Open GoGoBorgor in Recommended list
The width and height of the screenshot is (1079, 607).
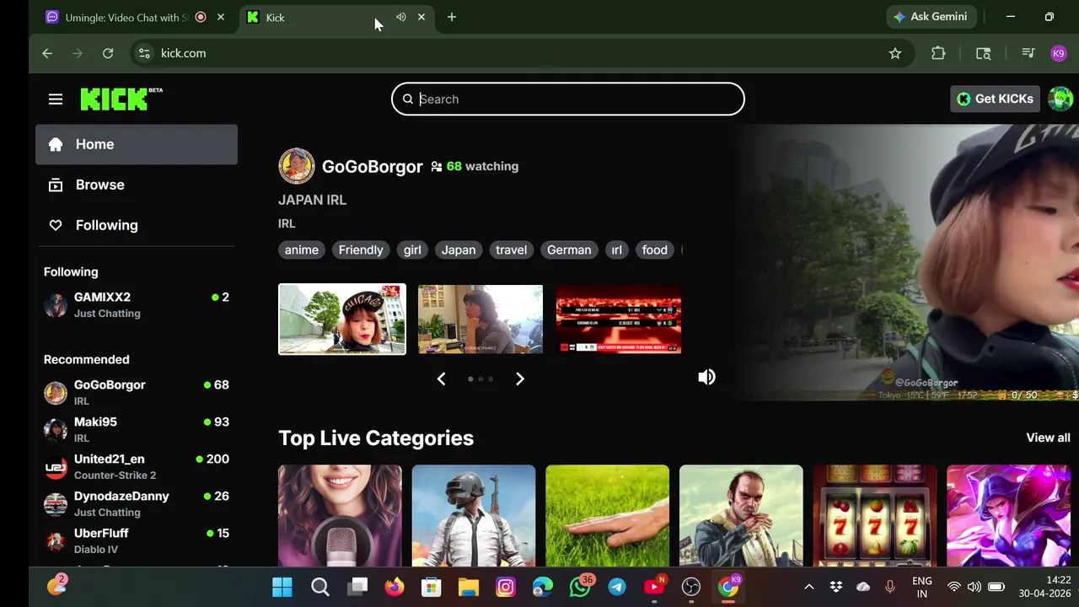click(137, 392)
